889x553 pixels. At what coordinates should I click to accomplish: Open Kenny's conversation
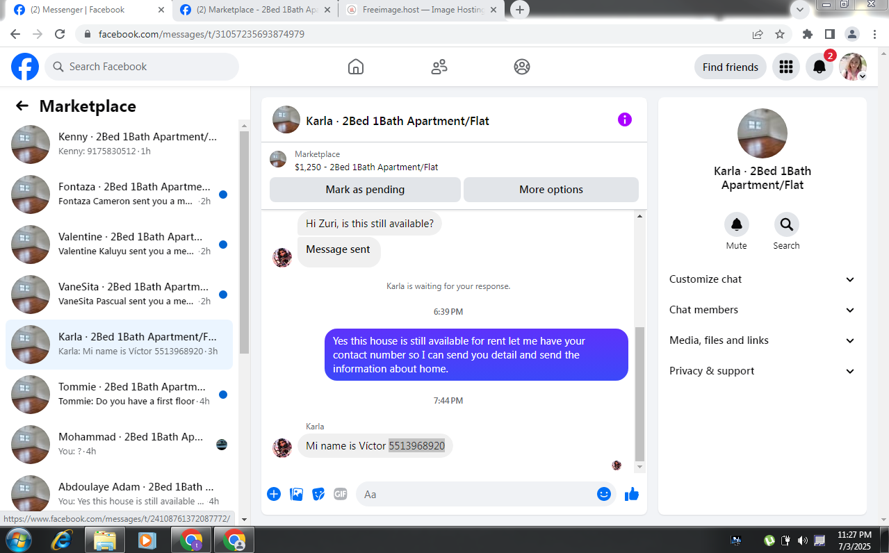point(120,145)
